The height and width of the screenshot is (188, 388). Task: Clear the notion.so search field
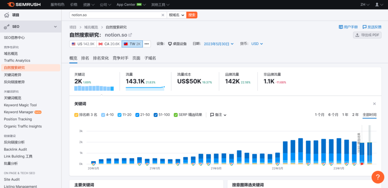pos(163,15)
